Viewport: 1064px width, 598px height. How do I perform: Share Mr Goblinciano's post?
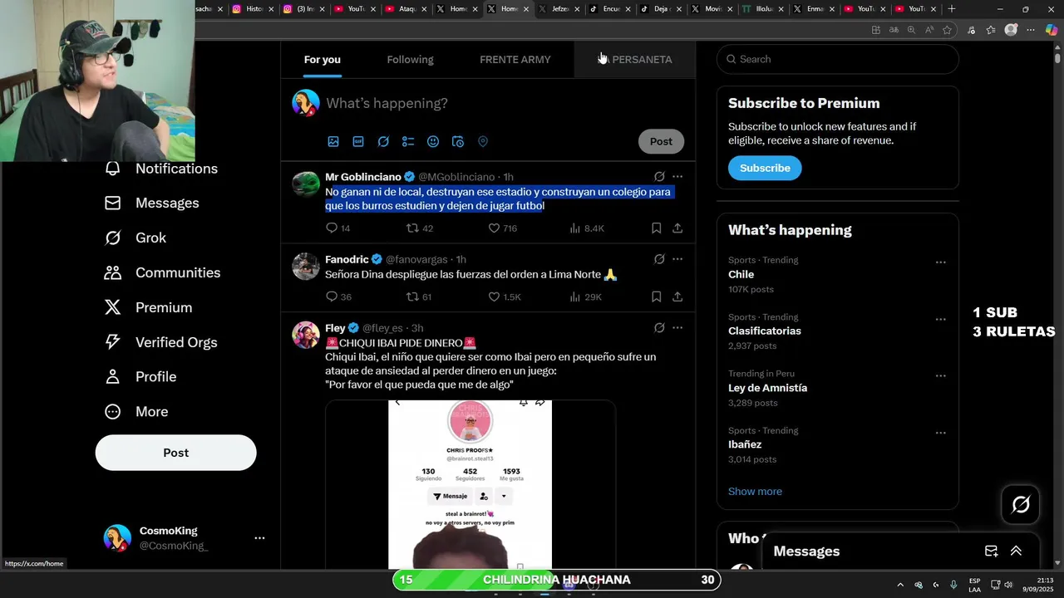tap(677, 228)
